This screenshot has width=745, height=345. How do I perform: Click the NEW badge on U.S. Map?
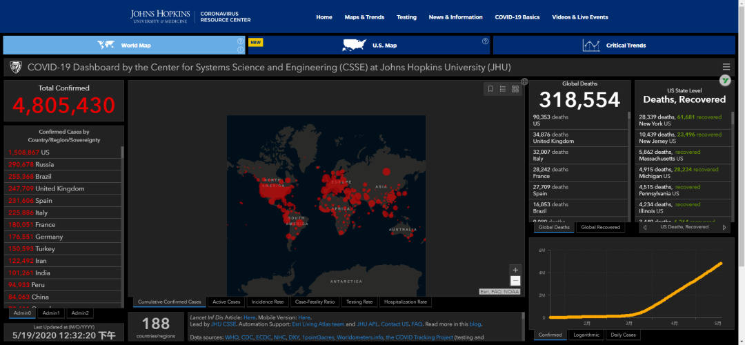tap(256, 42)
